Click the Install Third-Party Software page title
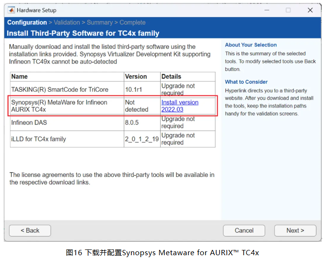This screenshot has height=260, width=326. click(83, 33)
